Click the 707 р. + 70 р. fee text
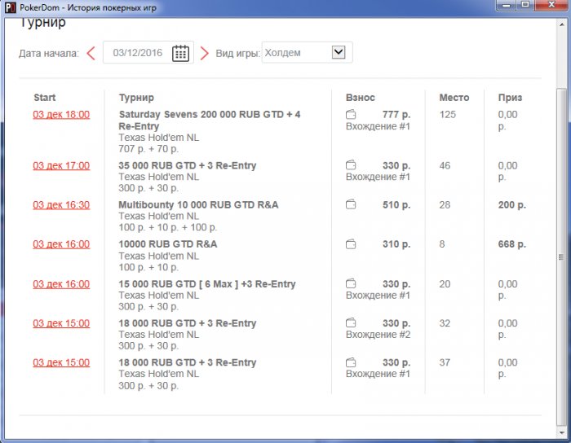This screenshot has height=443, width=571. [148, 149]
